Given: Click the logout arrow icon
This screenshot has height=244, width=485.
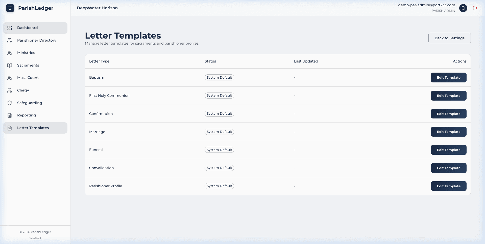Looking at the screenshot, I should point(475,8).
